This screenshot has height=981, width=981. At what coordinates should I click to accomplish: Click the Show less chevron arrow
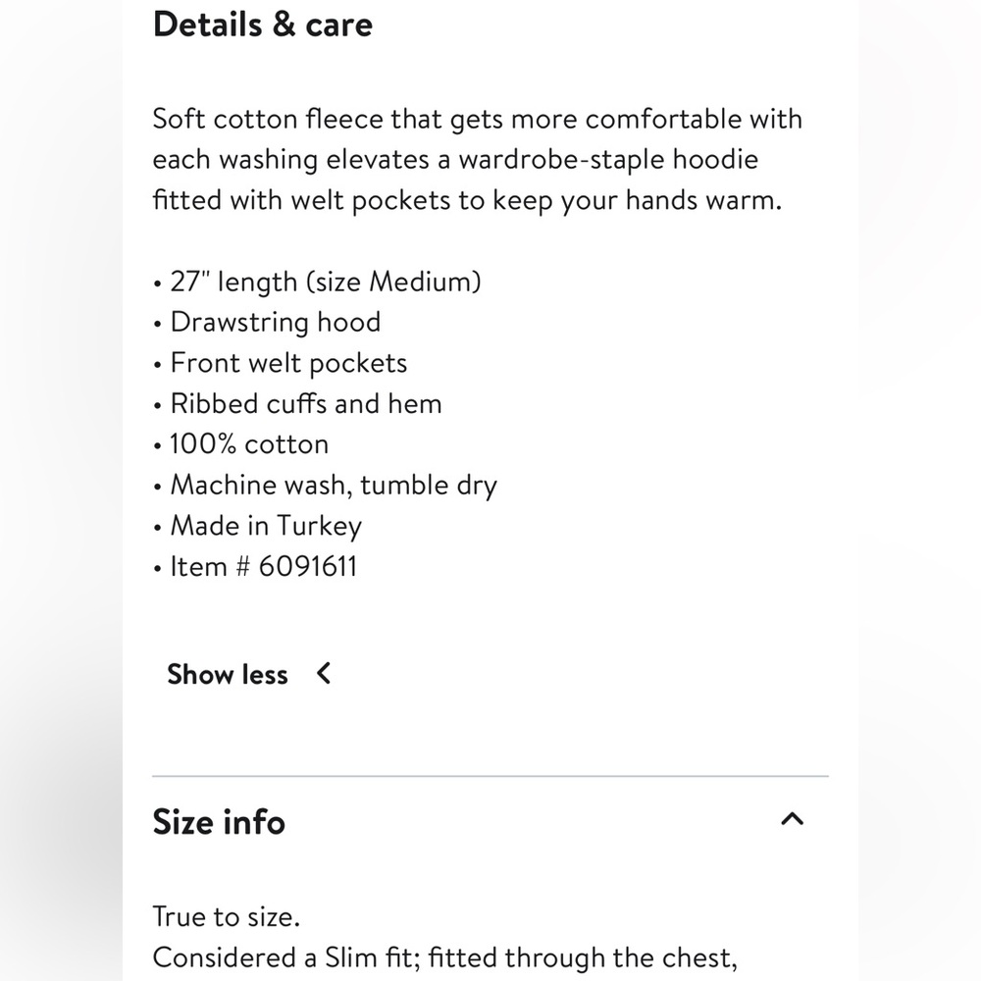(324, 674)
